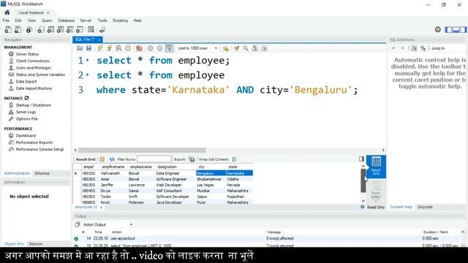
Task: Toggle invisible characters icon
Action: (255, 48)
